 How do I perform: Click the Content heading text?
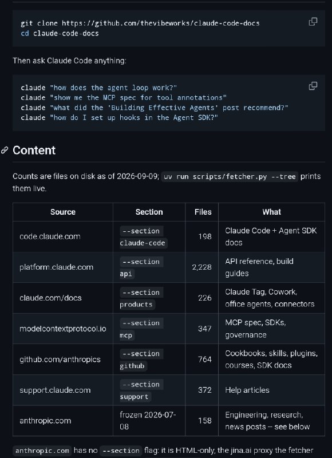34,150
